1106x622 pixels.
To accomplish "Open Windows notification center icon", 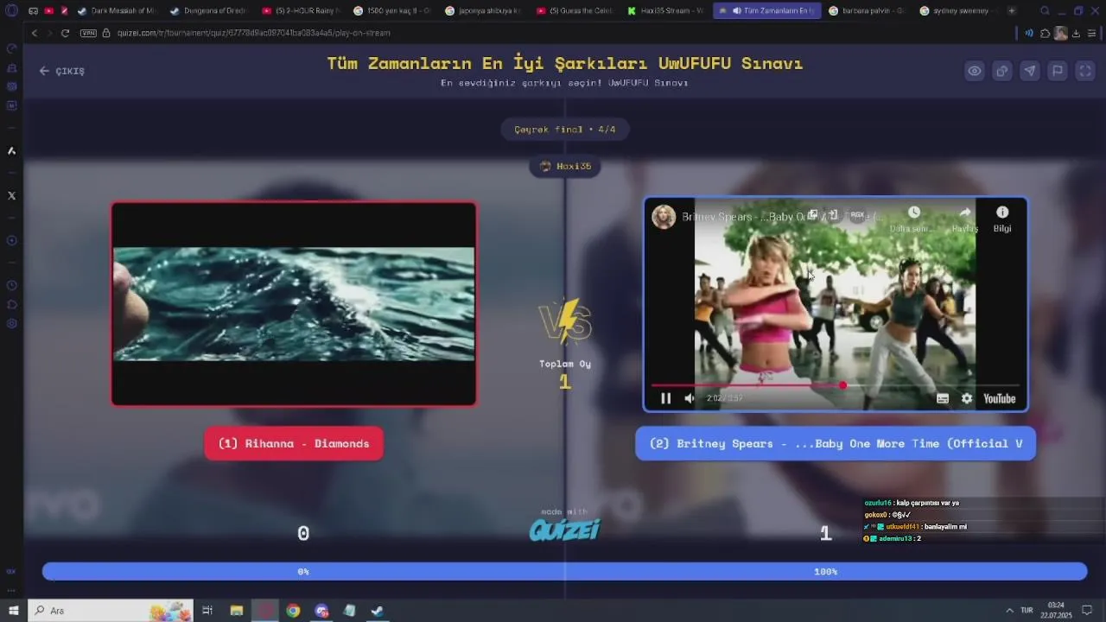I will point(1087,611).
